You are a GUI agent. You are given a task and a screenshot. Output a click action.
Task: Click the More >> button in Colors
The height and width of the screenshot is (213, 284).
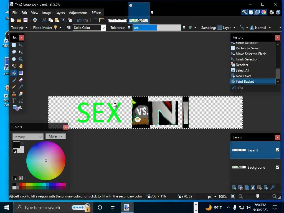point(55,136)
